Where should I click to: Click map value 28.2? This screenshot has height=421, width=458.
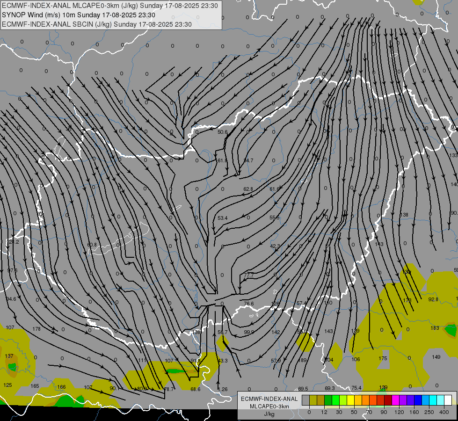tap(14, 242)
